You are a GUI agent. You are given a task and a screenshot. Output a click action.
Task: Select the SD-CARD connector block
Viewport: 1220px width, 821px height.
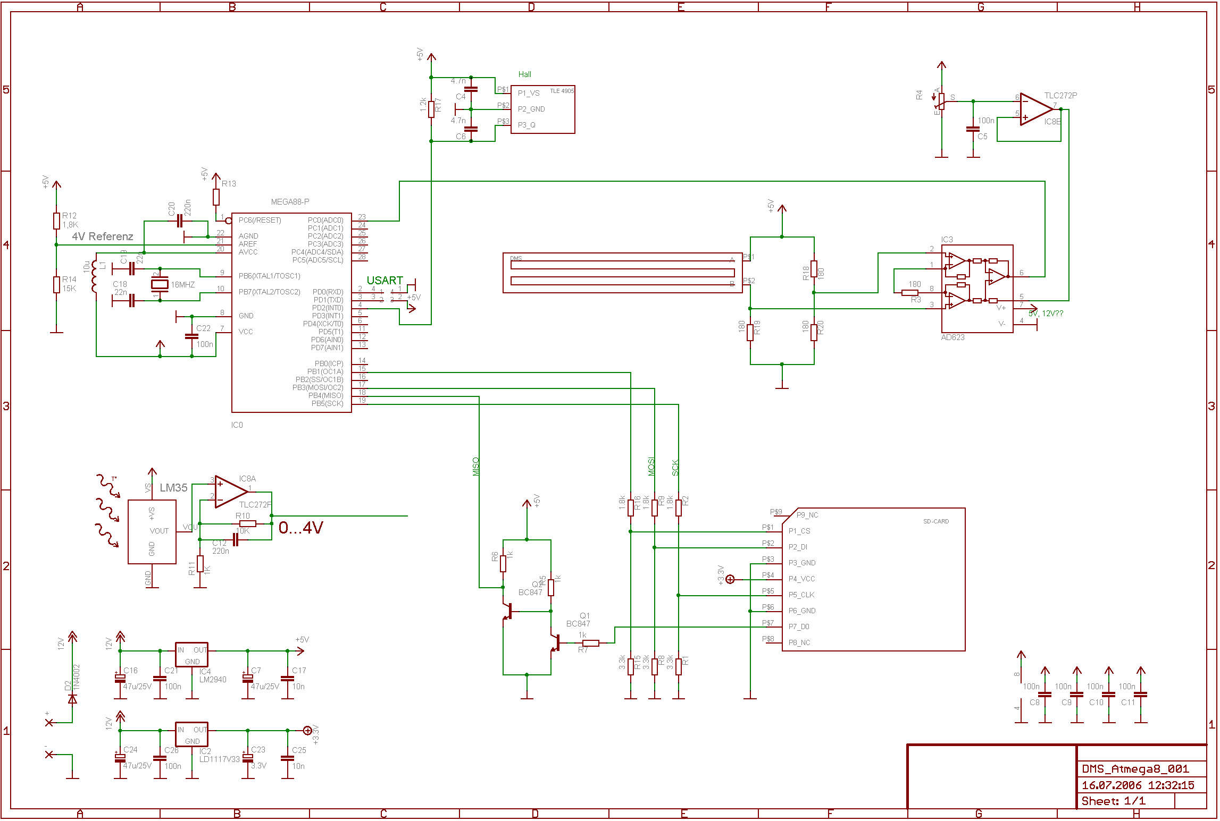point(873,579)
